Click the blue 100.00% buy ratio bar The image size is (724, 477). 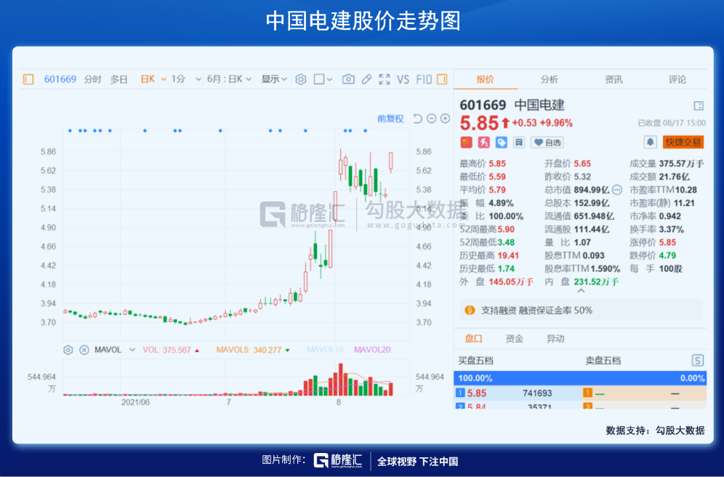point(580,378)
